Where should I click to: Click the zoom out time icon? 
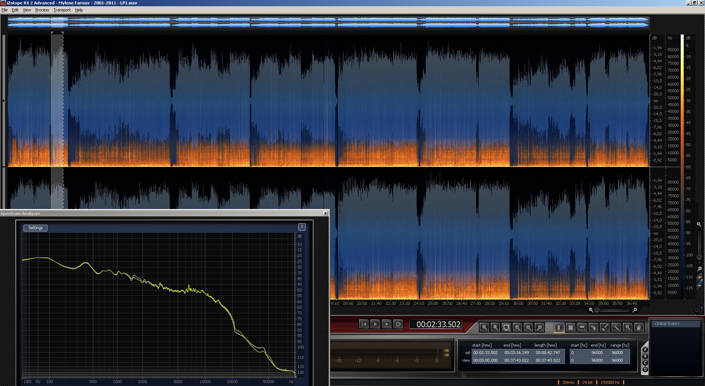495,327
